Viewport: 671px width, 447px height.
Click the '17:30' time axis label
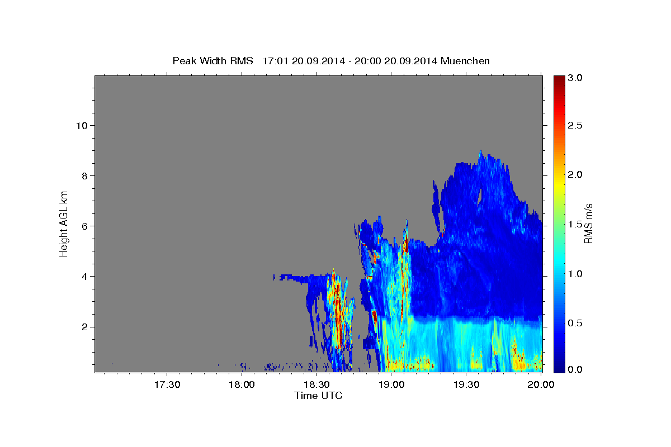(x=167, y=384)
